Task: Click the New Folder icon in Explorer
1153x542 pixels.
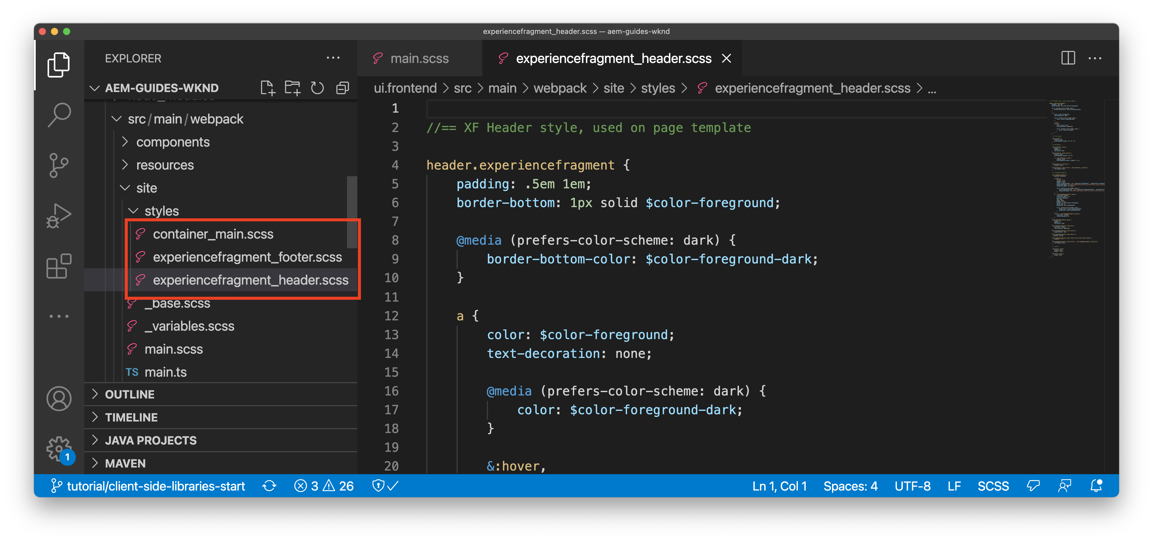Action: point(293,88)
